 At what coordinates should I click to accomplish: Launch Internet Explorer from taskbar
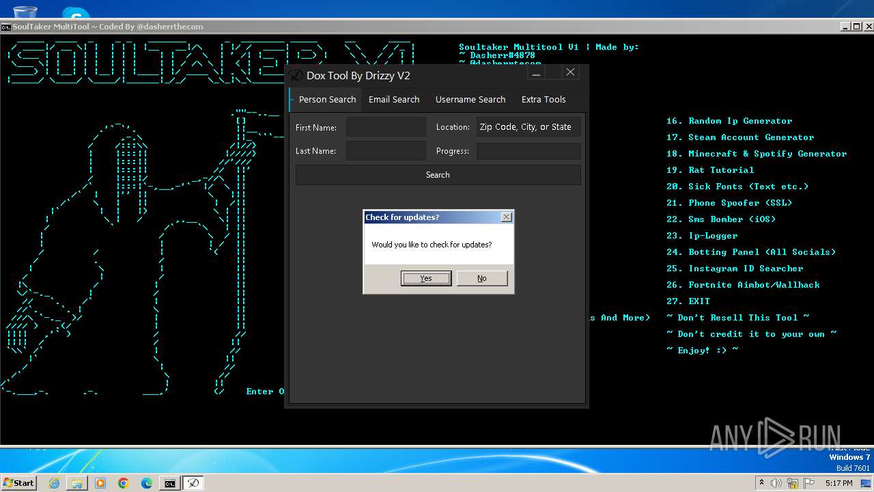point(54,483)
